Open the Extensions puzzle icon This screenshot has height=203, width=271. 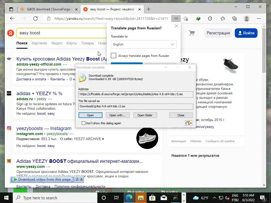pyautogui.click(x=210, y=19)
